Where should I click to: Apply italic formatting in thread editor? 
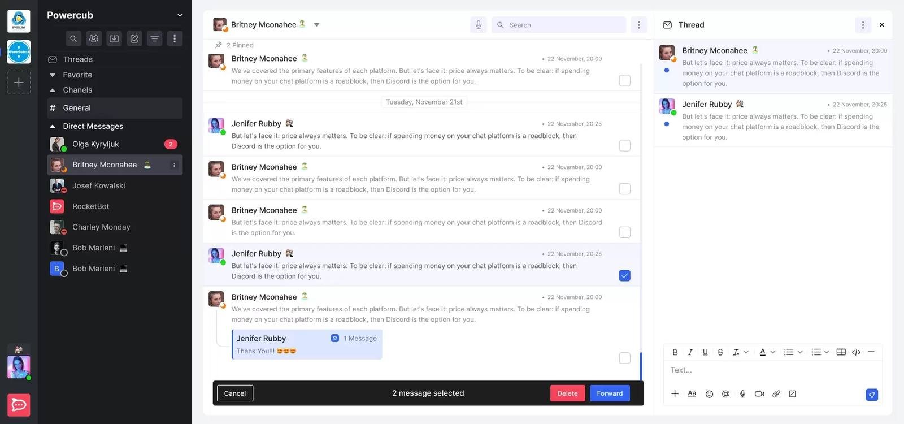pyautogui.click(x=690, y=352)
